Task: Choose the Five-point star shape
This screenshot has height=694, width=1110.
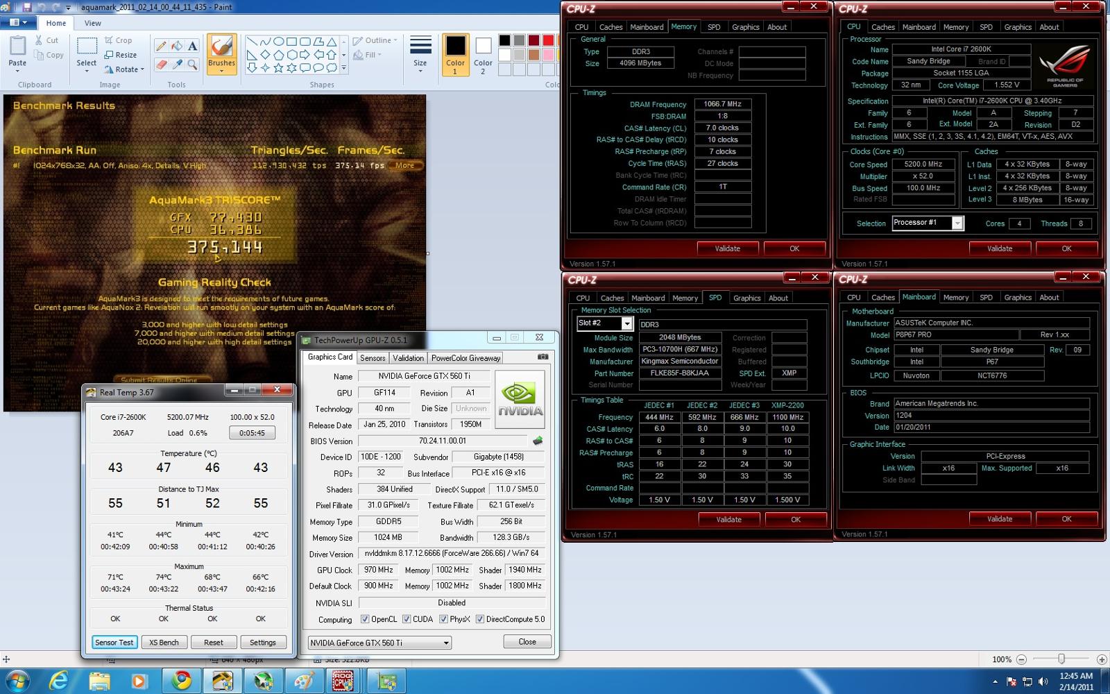Action: coord(278,68)
